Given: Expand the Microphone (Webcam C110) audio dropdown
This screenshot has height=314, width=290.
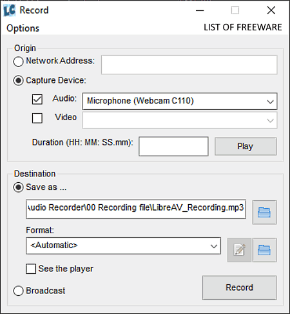Looking at the screenshot, I should tap(180, 101).
